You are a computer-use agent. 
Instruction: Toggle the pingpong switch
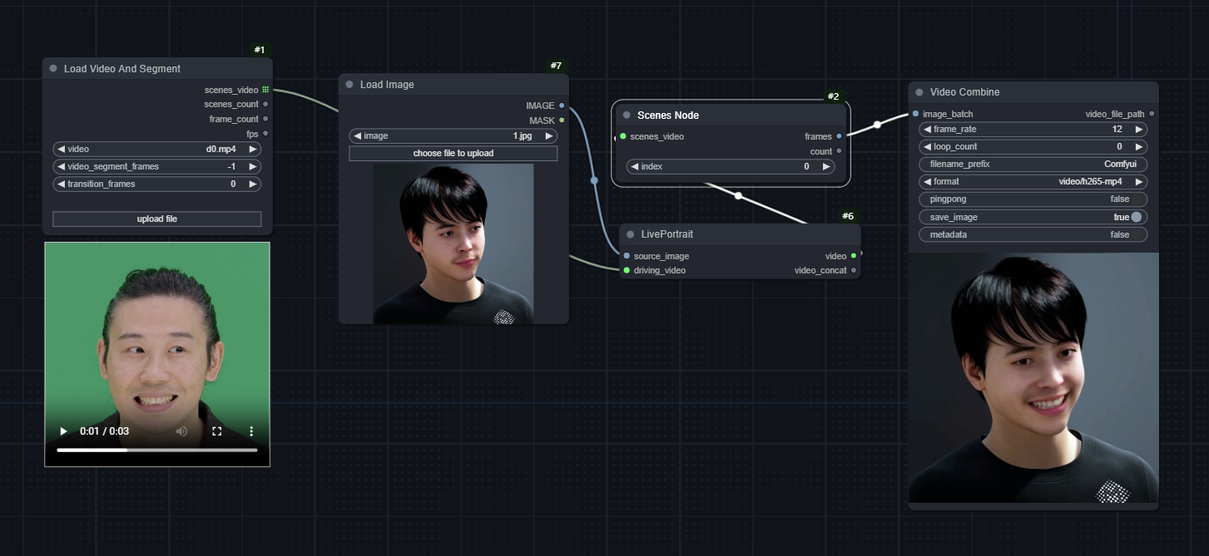tap(1033, 199)
